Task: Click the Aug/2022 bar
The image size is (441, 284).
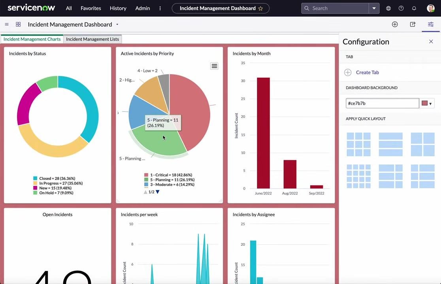Action: coord(290,174)
